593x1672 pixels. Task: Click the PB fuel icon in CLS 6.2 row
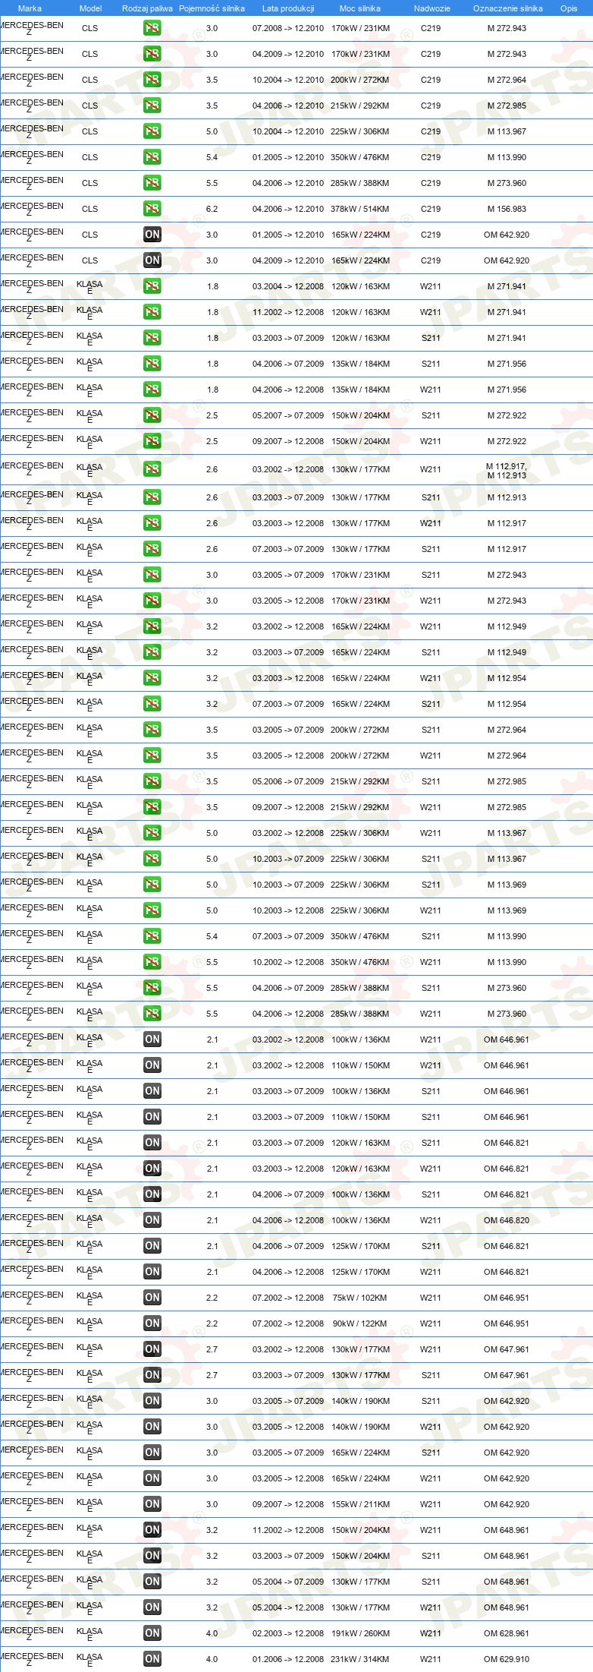coord(152,209)
